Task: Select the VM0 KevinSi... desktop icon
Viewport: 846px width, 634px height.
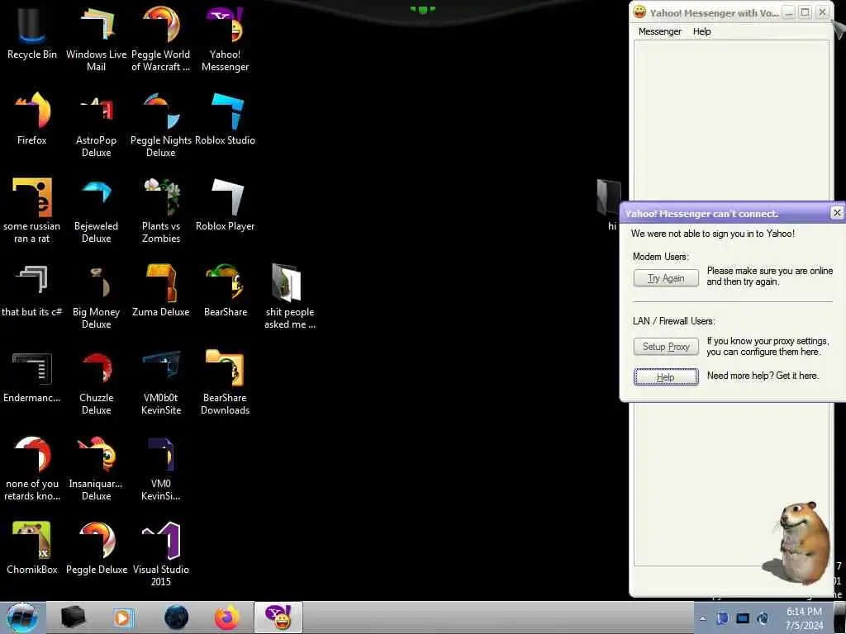Action: (x=161, y=469)
